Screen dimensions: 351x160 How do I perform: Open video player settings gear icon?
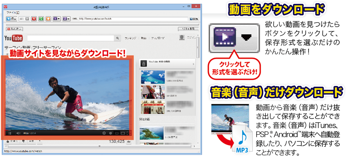pos(104,133)
